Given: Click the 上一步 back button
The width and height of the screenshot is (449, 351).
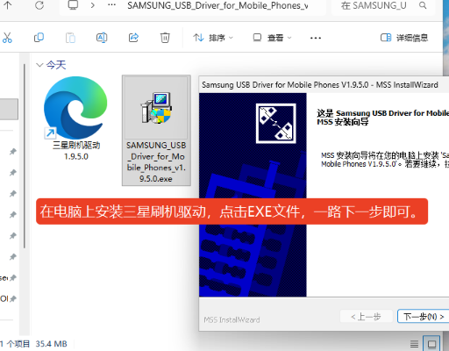Looking at the screenshot, I should coord(367,317).
